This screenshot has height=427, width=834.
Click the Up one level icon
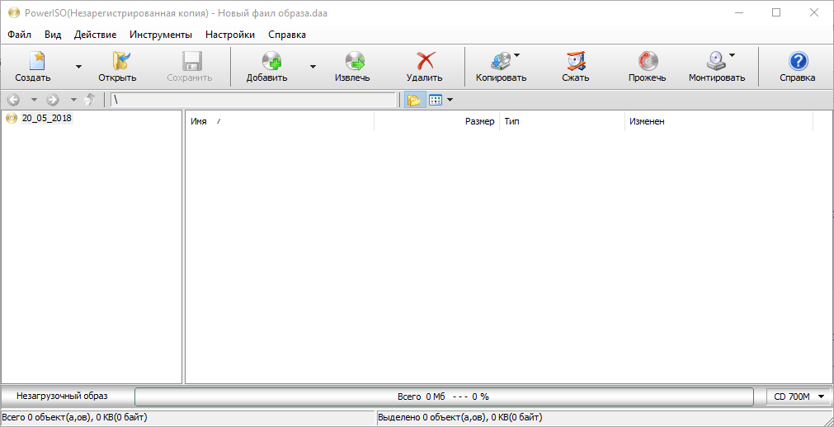pyautogui.click(x=90, y=100)
